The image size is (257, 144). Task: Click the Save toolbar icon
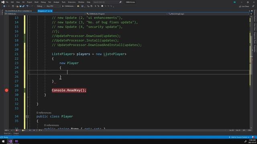[20, 6]
